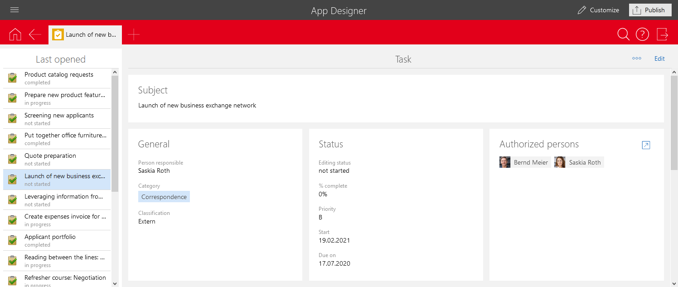The width and height of the screenshot is (678, 287).
Task: Click the Edit link
Action: tap(659, 58)
